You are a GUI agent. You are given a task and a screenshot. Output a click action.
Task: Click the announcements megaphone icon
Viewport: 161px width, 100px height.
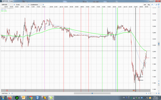[156, 5]
